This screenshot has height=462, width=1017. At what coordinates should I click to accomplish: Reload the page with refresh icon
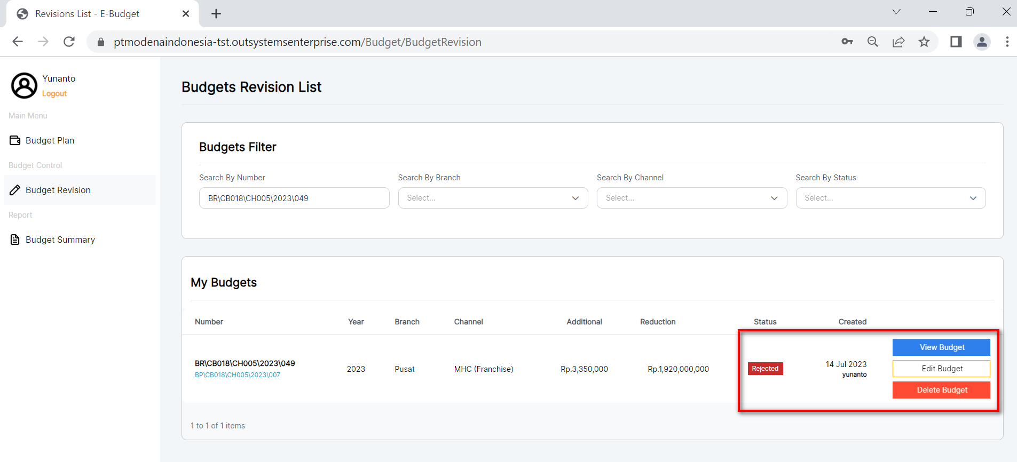click(69, 42)
